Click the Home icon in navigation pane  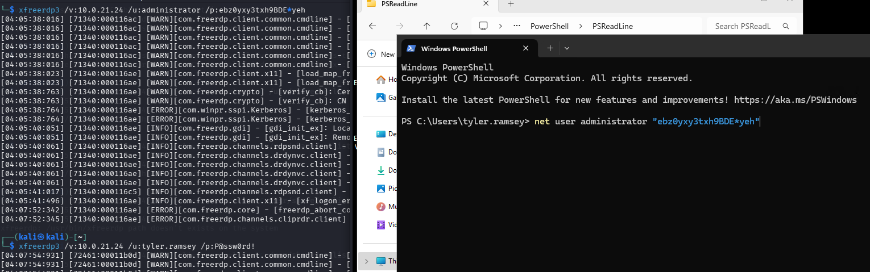click(380, 80)
